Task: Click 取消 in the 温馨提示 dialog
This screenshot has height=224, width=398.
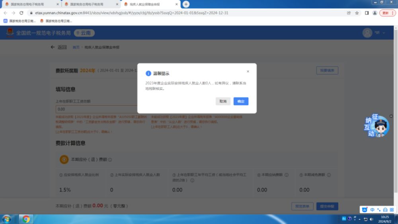Action: point(223,102)
